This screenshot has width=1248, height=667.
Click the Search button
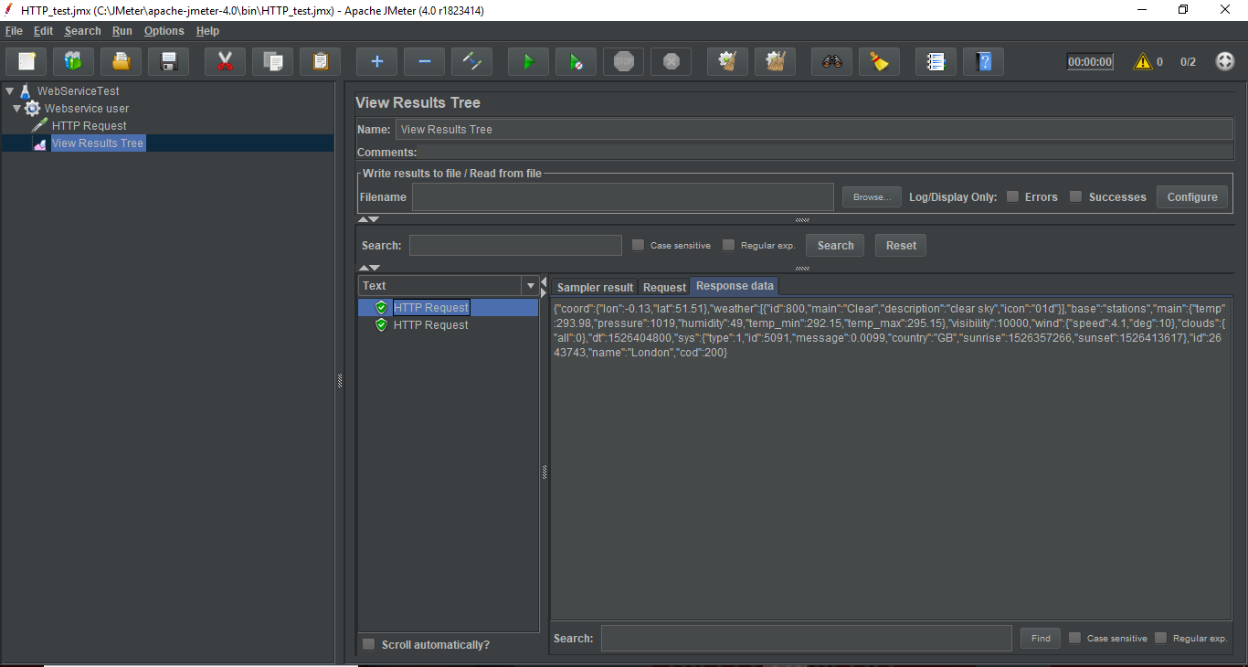coord(835,245)
